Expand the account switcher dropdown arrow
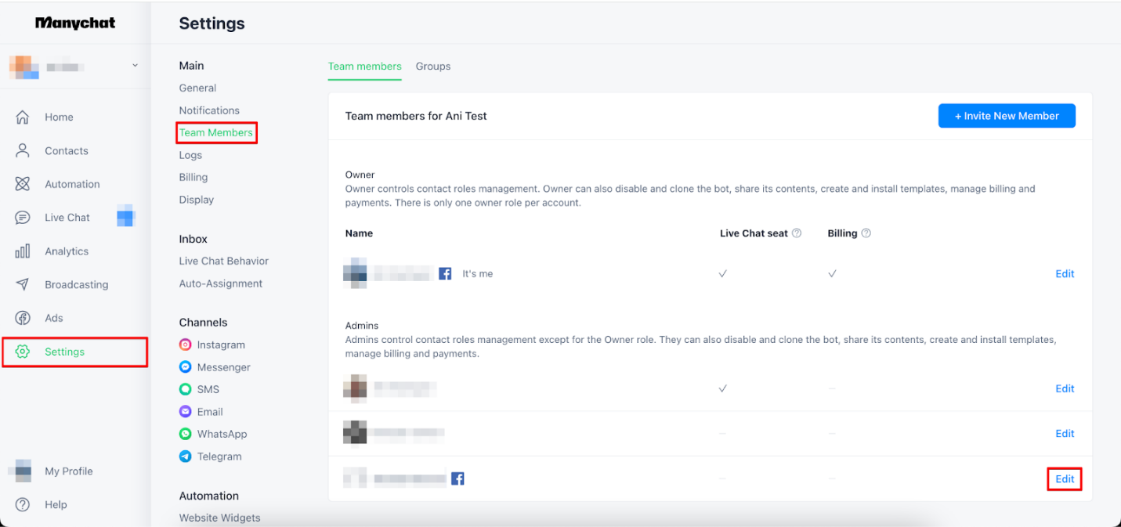The width and height of the screenshot is (1121, 527). point(135,66)
